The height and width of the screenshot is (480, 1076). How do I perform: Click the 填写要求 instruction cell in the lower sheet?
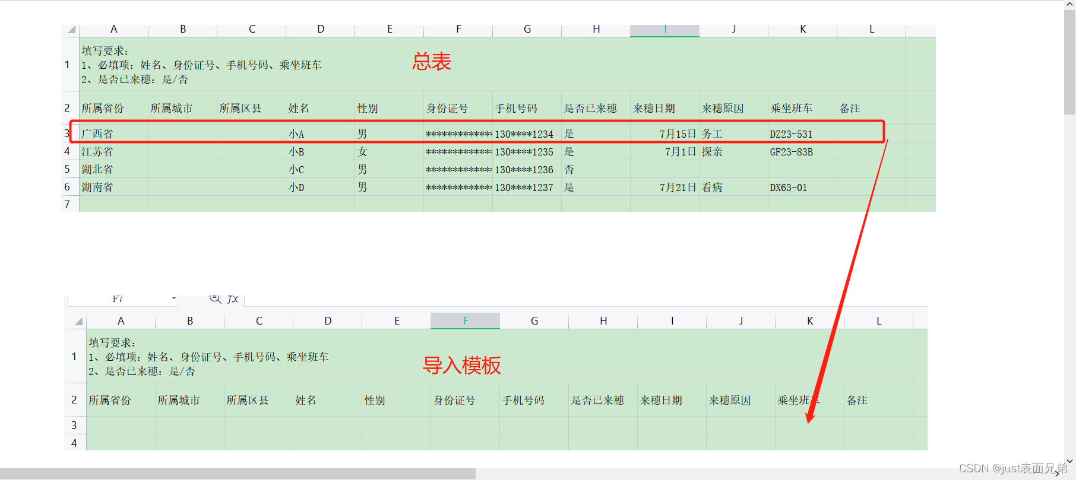499,356
